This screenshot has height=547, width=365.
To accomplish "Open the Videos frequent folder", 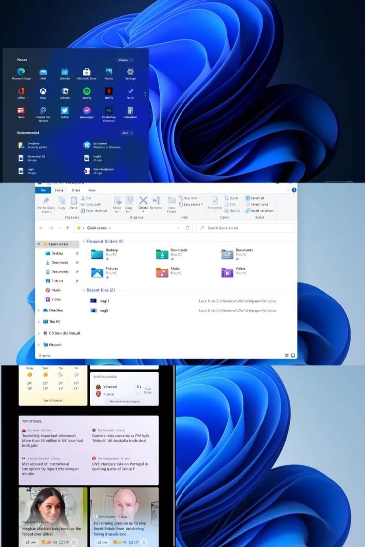I will (234, 272).
